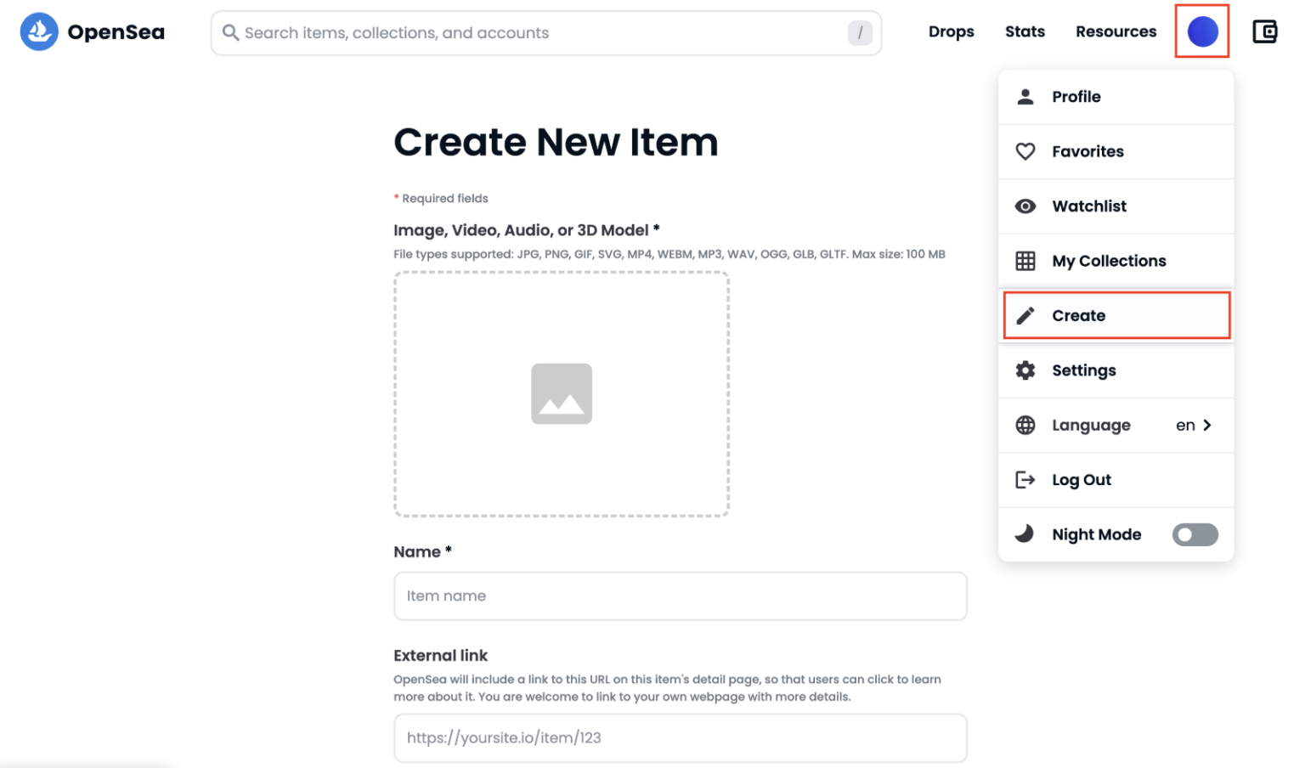Click the Language globe icon
1305x768 pixels.
[x=1025, y=425]
